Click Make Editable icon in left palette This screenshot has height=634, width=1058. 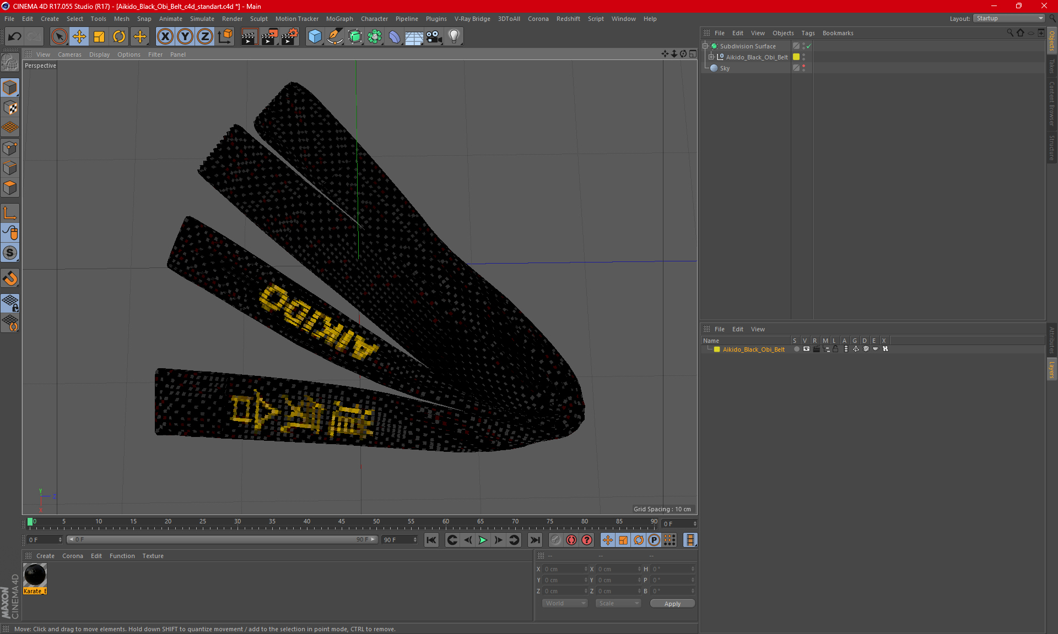click(x=10, y=63)
